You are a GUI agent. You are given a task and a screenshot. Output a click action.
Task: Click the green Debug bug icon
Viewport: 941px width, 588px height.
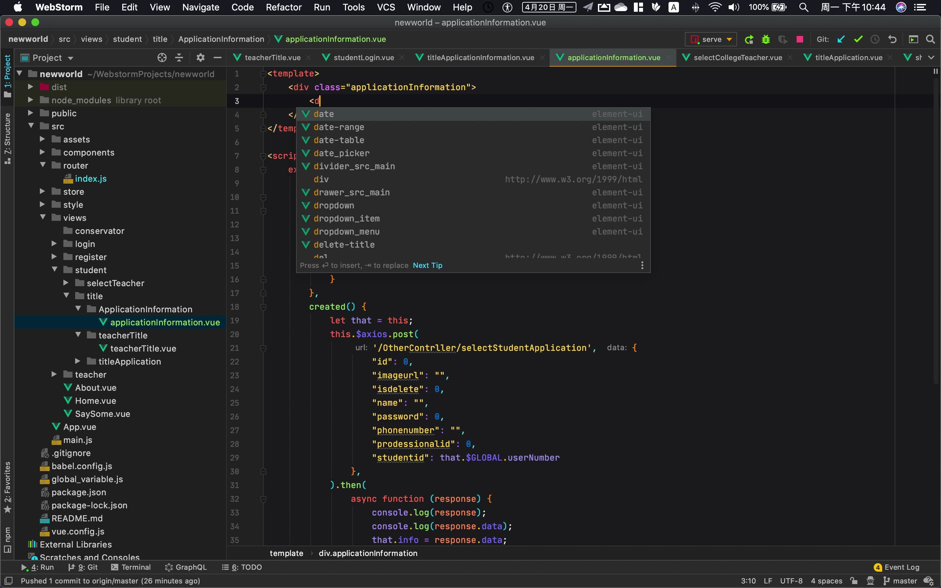766,39
